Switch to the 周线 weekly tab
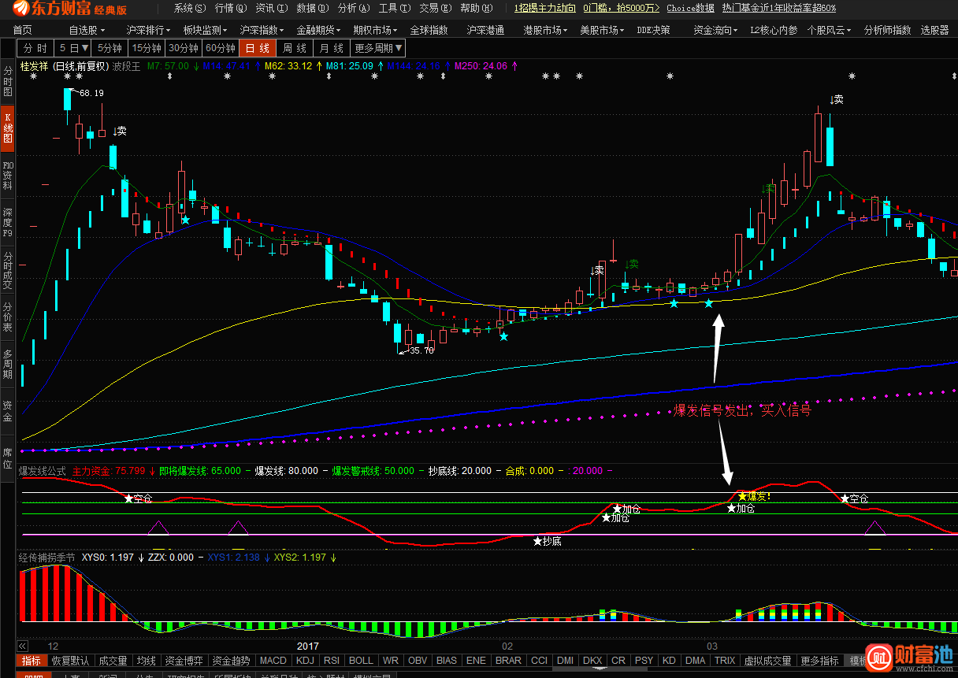958x678 pixels. pos(295,48)
